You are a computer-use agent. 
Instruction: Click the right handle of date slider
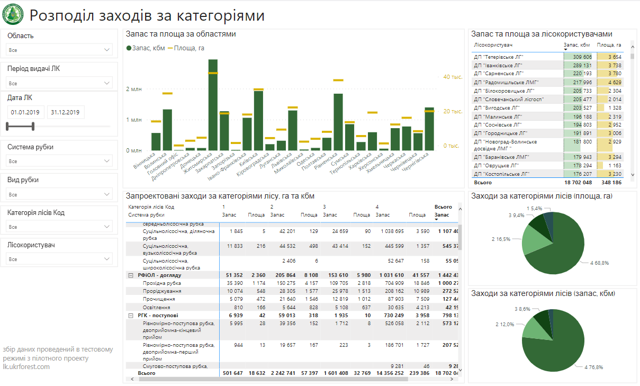point(33,126)
